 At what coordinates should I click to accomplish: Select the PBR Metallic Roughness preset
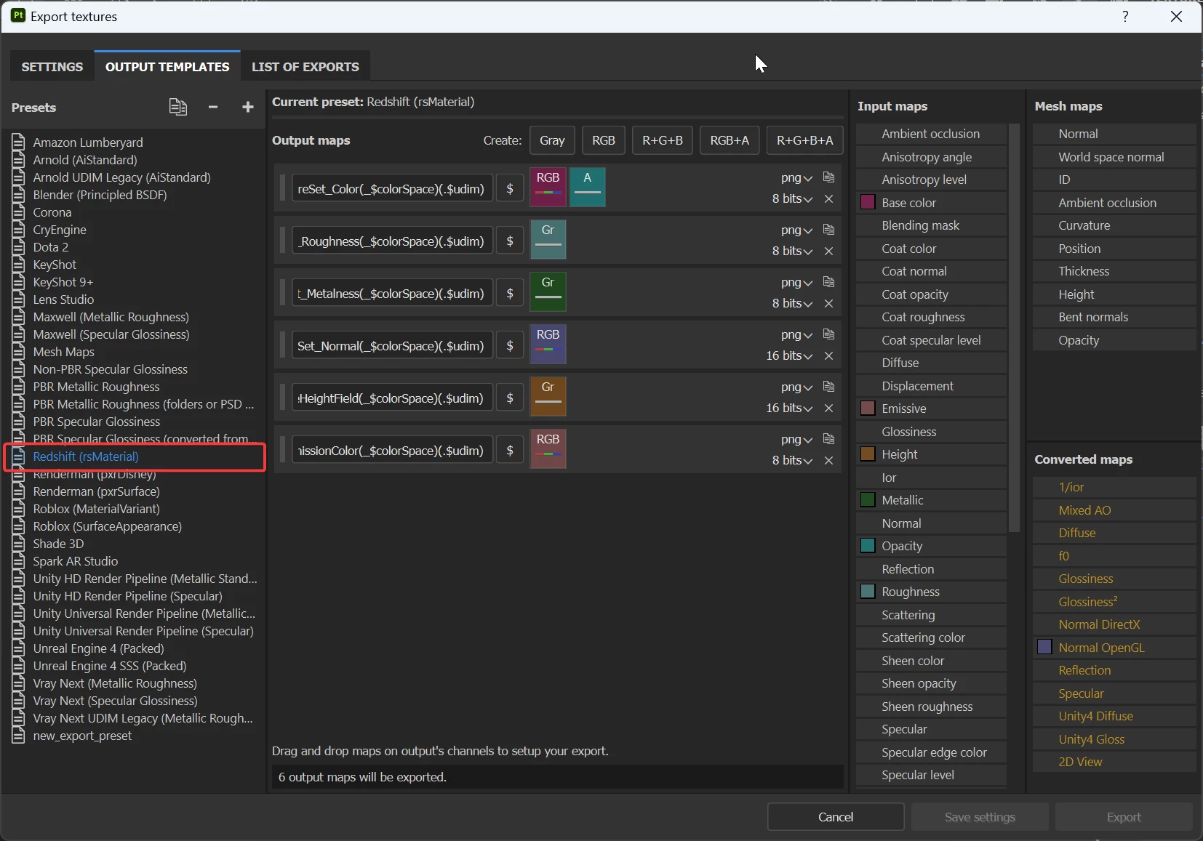tap(96, 387)
